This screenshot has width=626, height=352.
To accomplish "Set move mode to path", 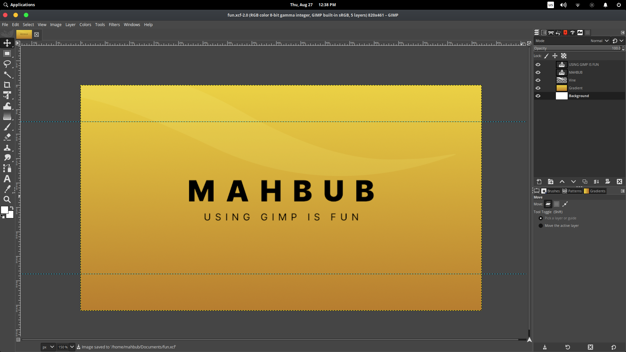I will (565, 204).
